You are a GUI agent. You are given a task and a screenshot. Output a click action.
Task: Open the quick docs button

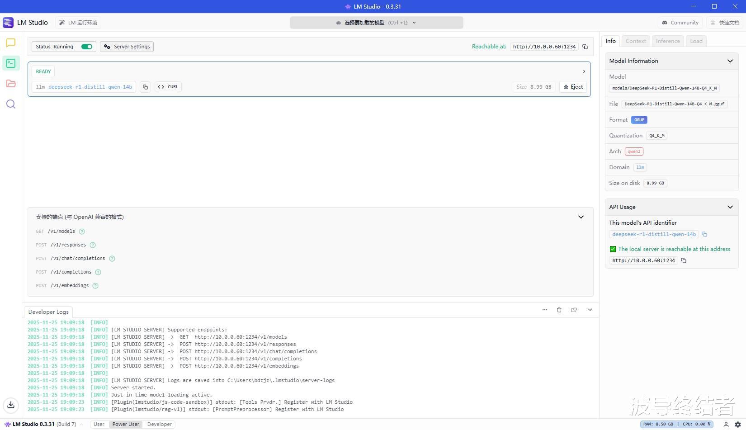coord(725,23)
